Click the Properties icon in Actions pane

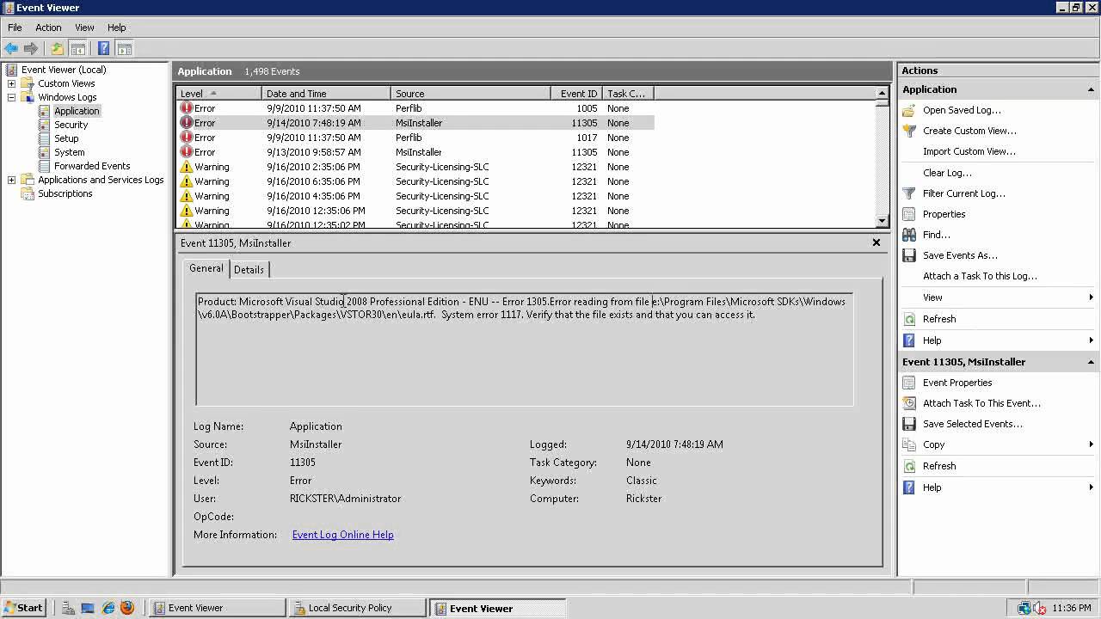click(x=909, y=214)
